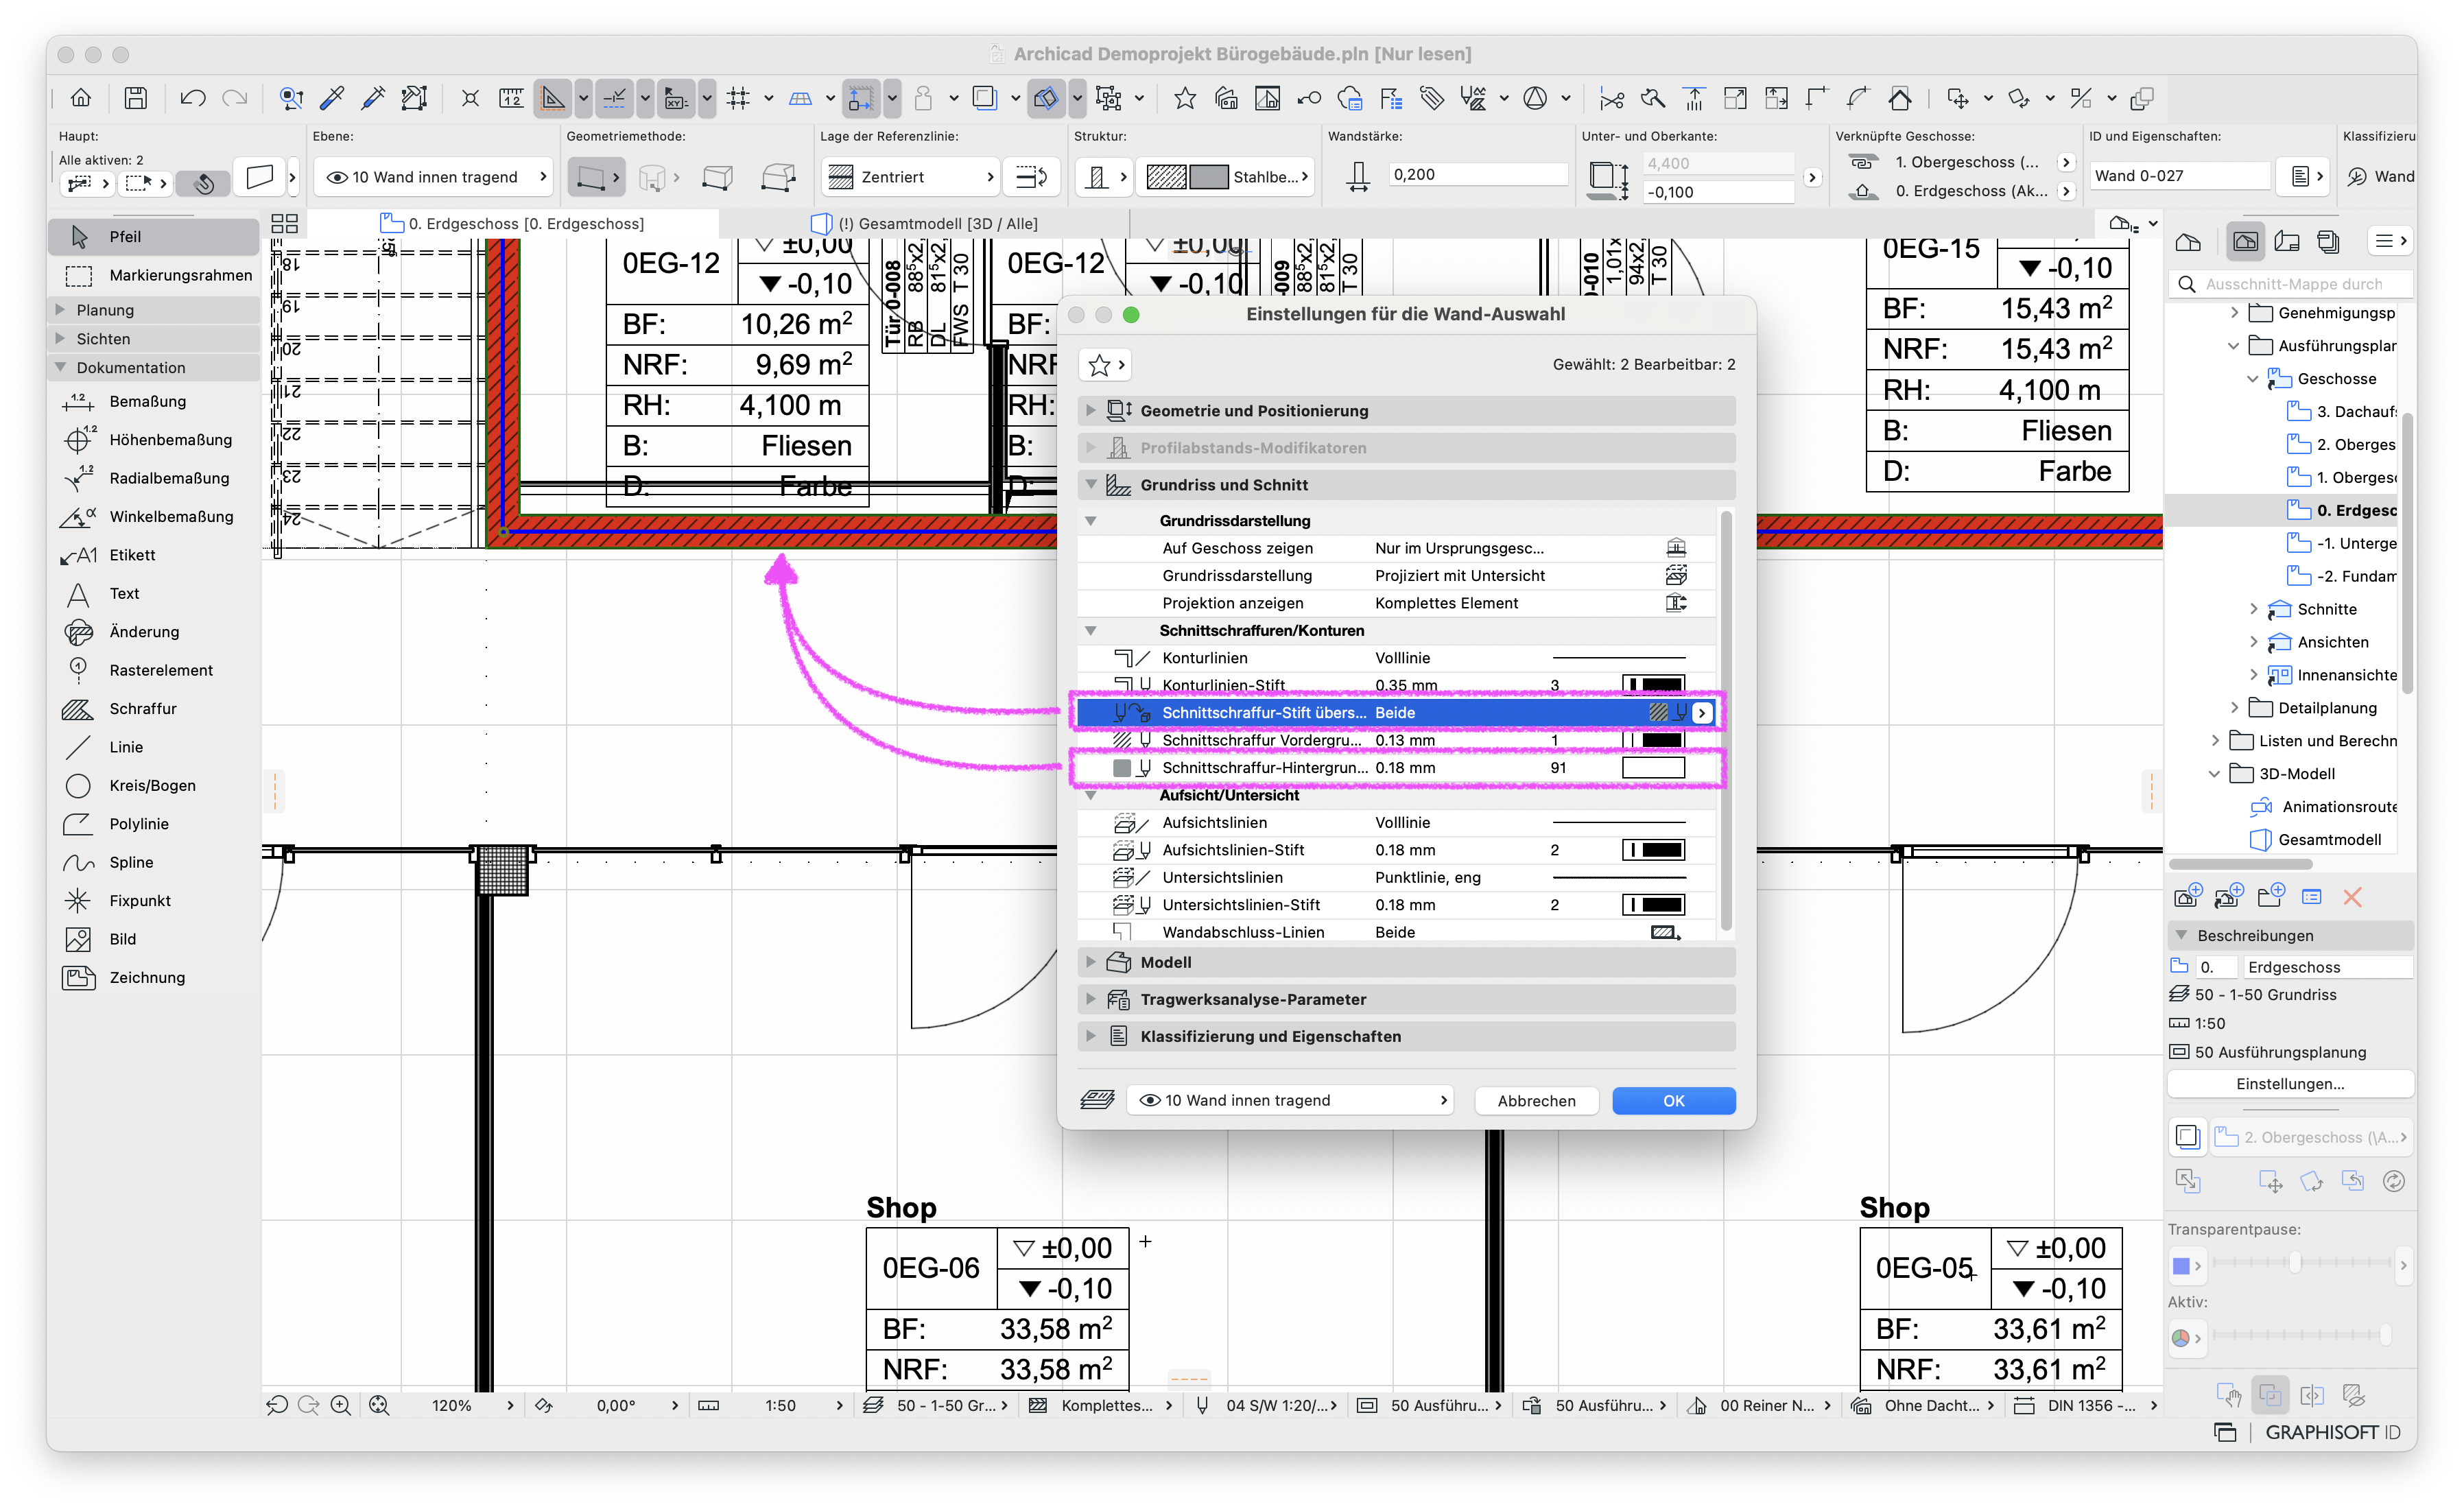2464x1509 pixels.
Task: Click the Save disk icon
Action: (x=136, y=98)
